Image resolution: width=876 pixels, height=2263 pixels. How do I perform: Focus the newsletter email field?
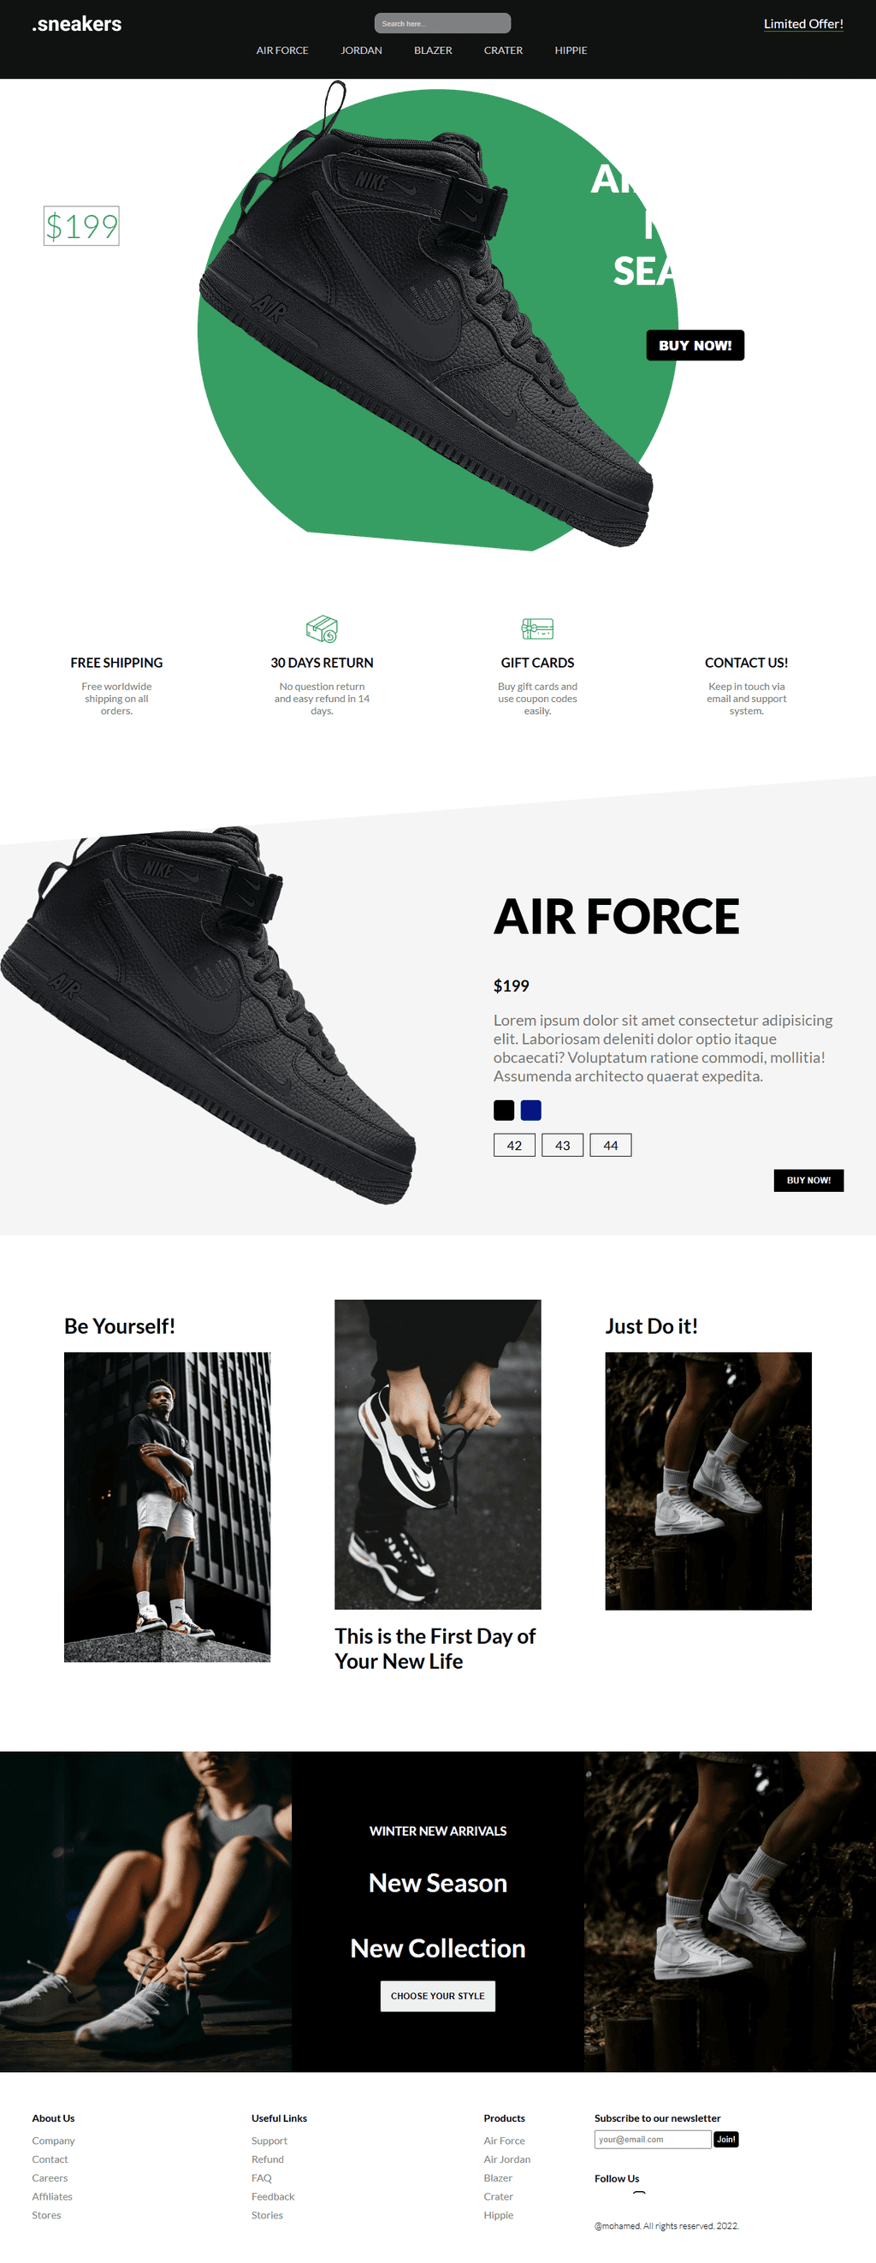(652, 2139)
